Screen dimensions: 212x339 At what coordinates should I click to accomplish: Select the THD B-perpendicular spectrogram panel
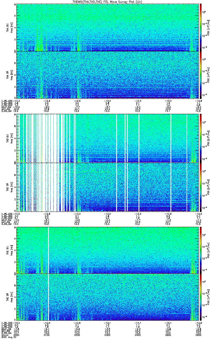[107, 138]
